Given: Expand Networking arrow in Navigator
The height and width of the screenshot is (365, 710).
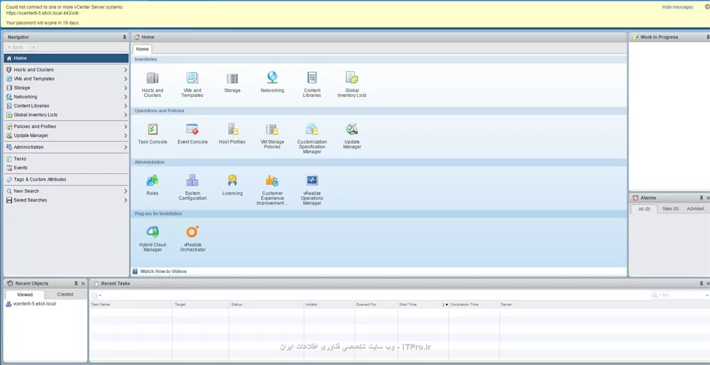Looking at the screenshot, I should pyautogui.click(x=125, y=97).
